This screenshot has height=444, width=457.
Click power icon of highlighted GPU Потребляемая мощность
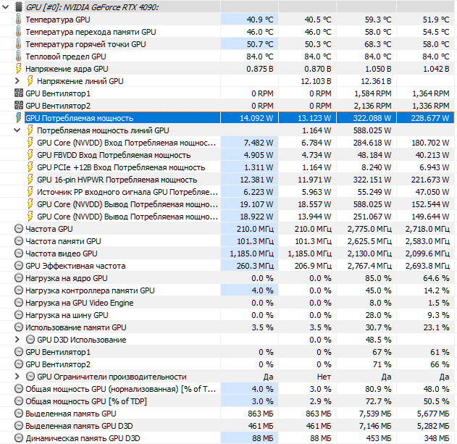coord(18,118)
